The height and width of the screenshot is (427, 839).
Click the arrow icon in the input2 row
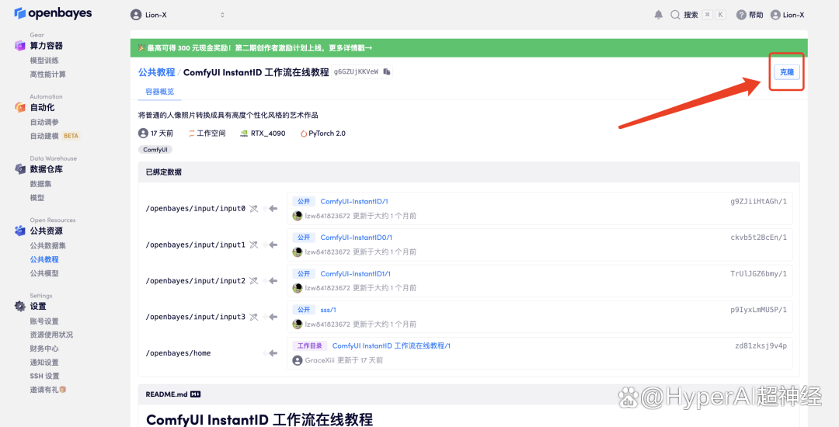(x=273, y=280)
